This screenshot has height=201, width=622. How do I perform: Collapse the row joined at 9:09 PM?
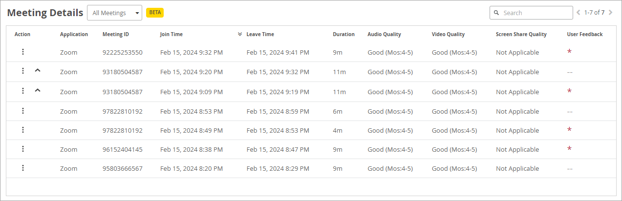click(38, 91)
